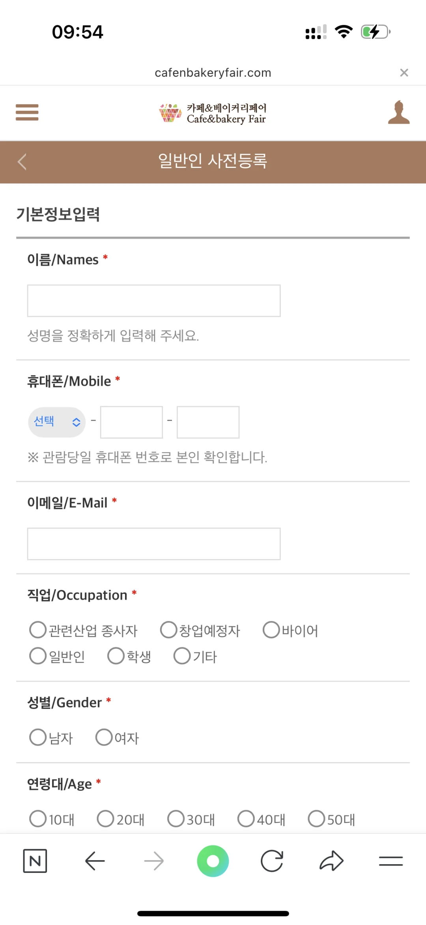Screen dimensions: 426x925
Task: Go back using the header chevron
Action: point(22,162)
